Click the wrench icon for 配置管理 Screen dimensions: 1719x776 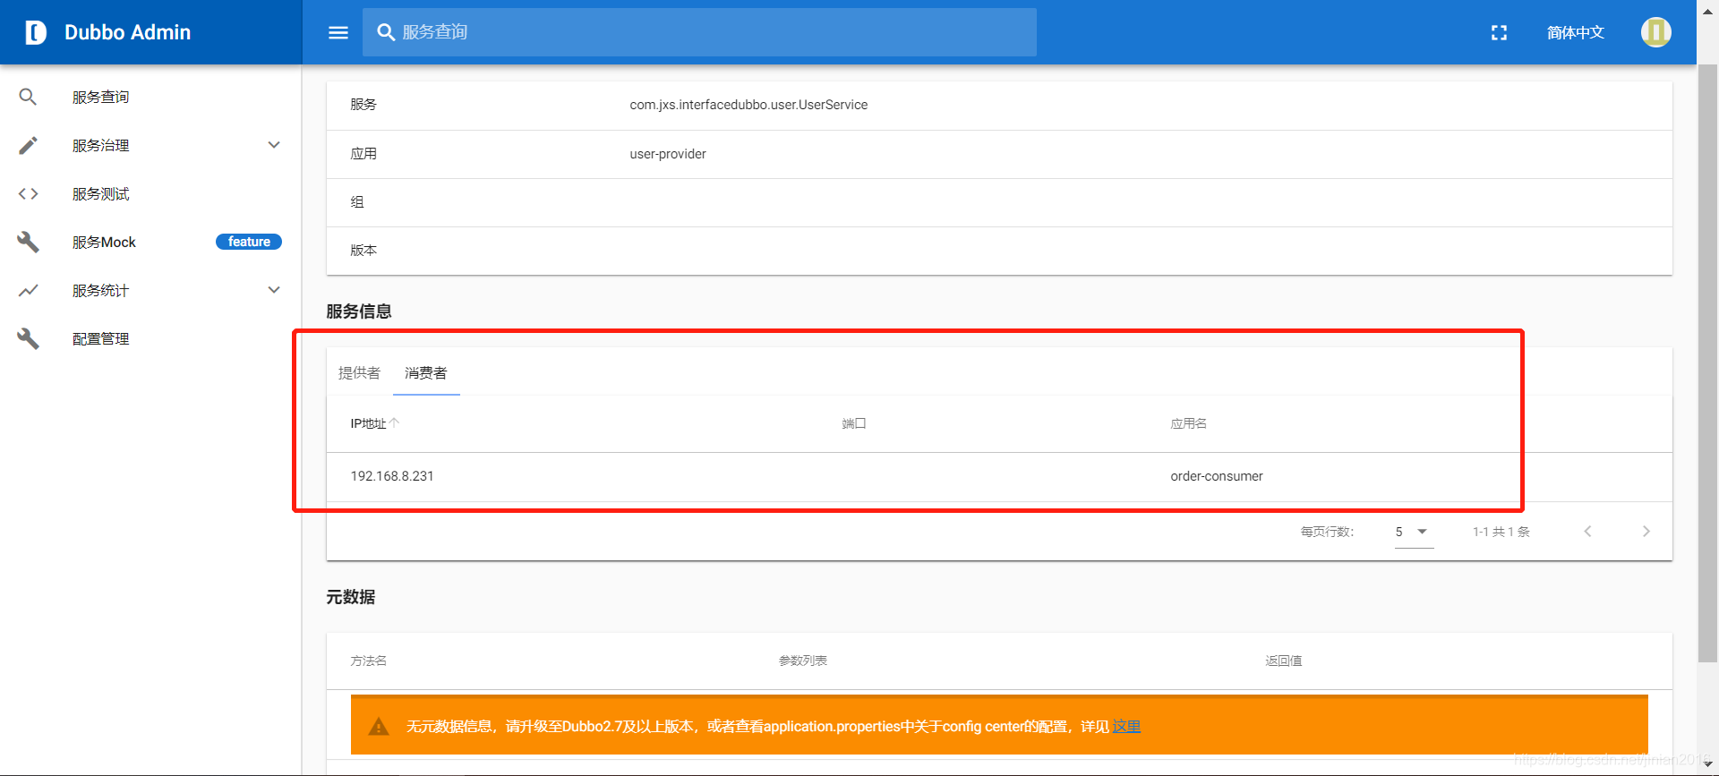(x=28, y=338)
